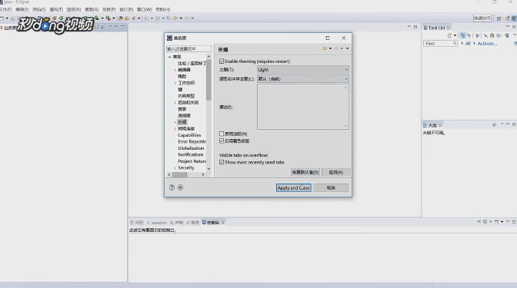Click the Quick Access box at top right
The height and width of the screenshot is (288, 517).
[482, 18]
